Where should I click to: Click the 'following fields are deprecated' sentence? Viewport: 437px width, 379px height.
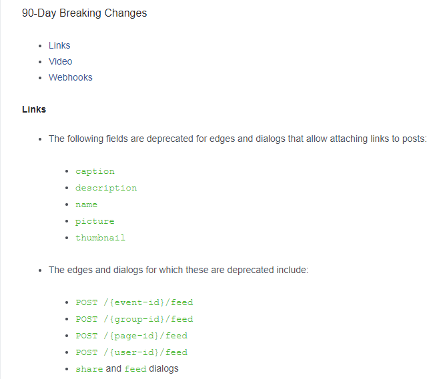click(237, 139)
